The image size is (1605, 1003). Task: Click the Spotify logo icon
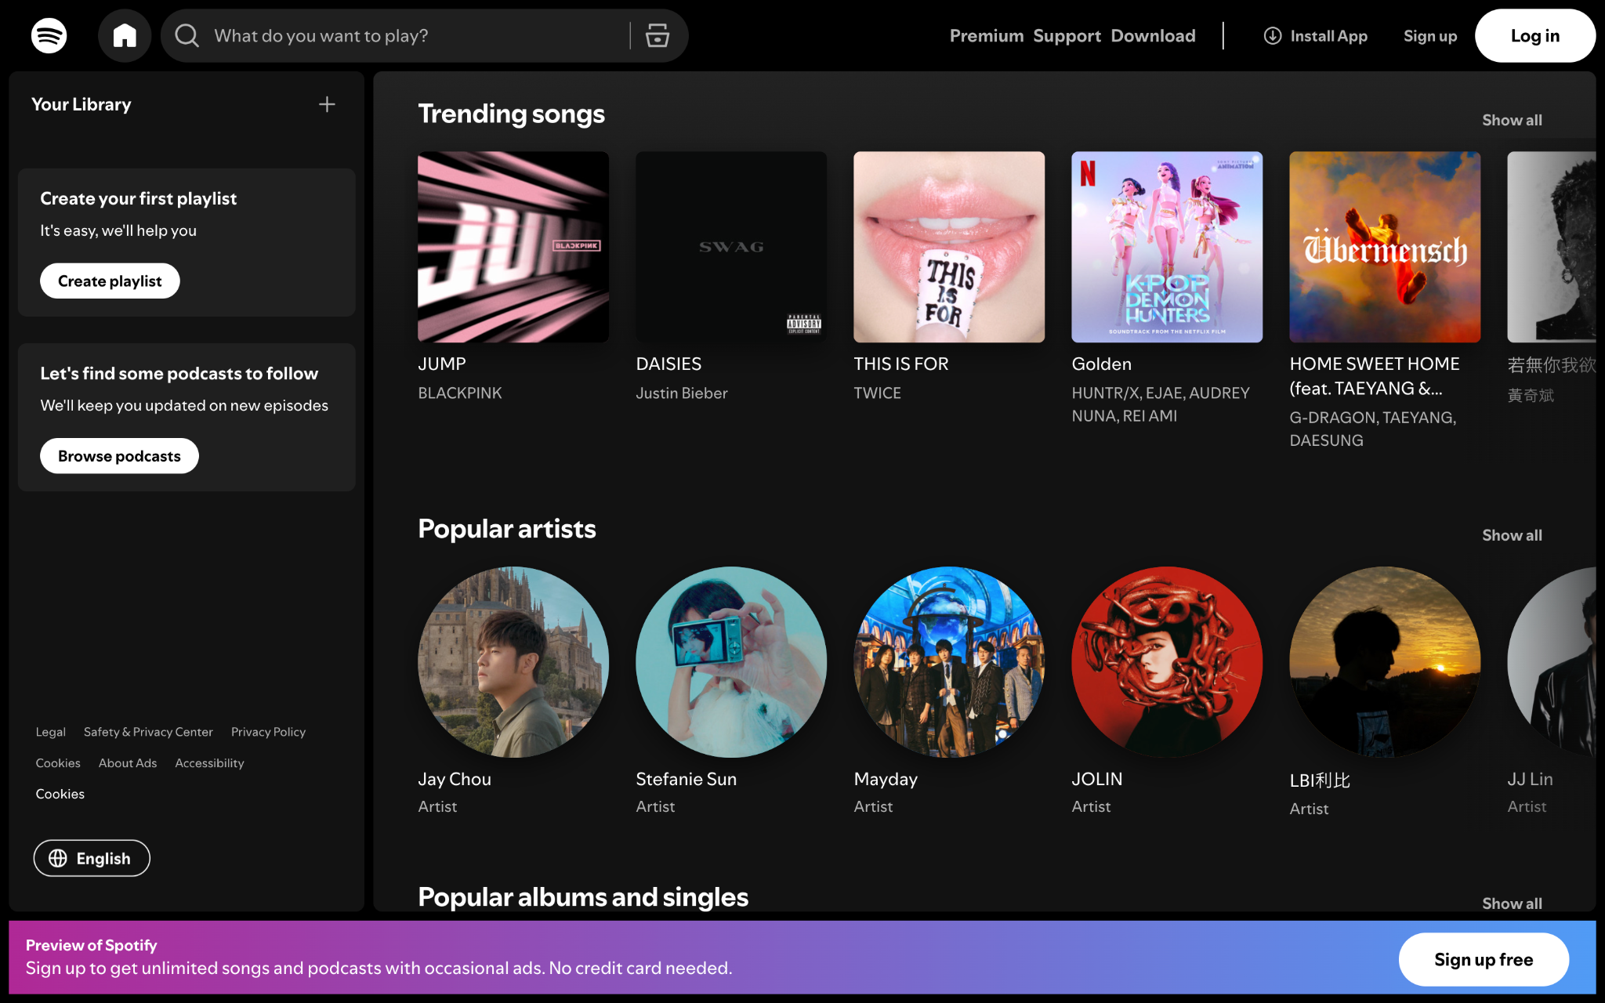point(49,35)
